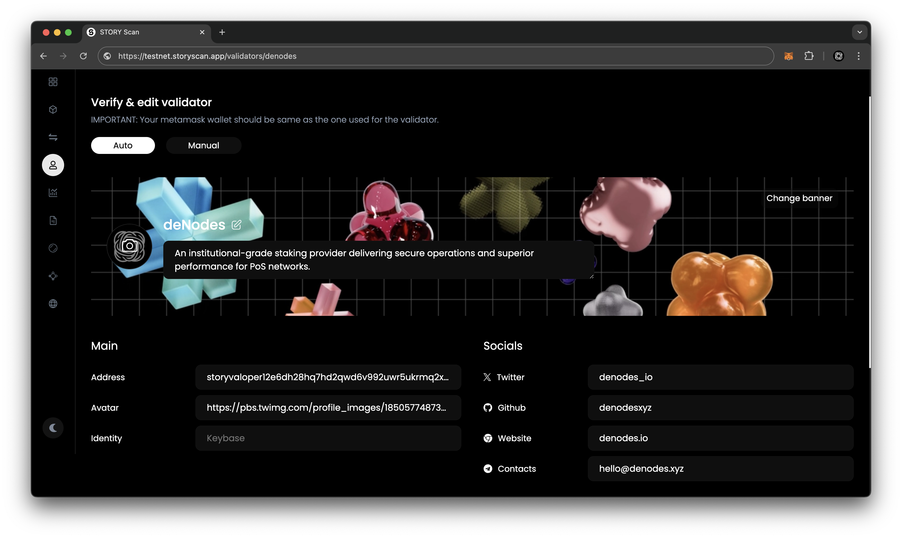Image resolution: width=902 pixels, height=538 pixels.
Task: Click the edit pencil next to deNodes
Action: pyautogui.click(x=236, y=225)
